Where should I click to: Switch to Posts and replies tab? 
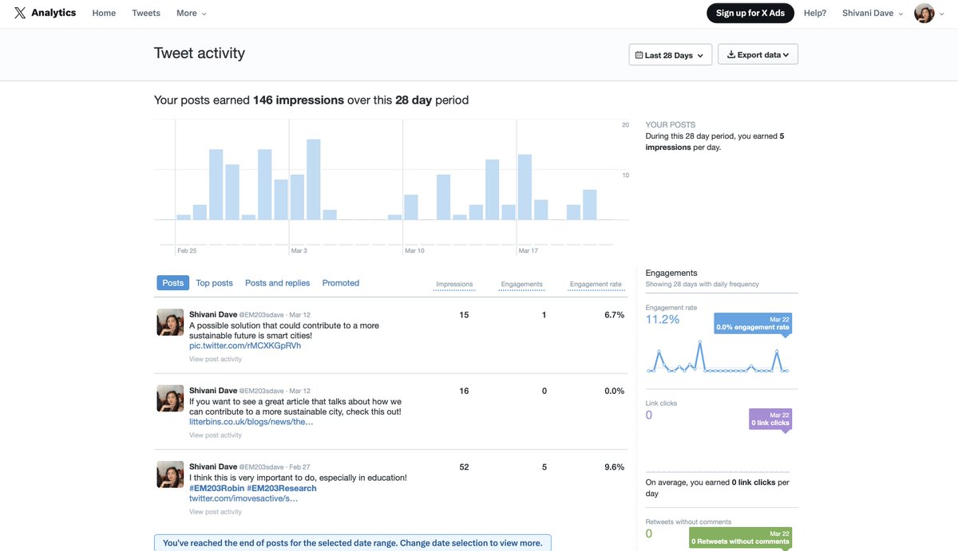(x=277, y=283)
